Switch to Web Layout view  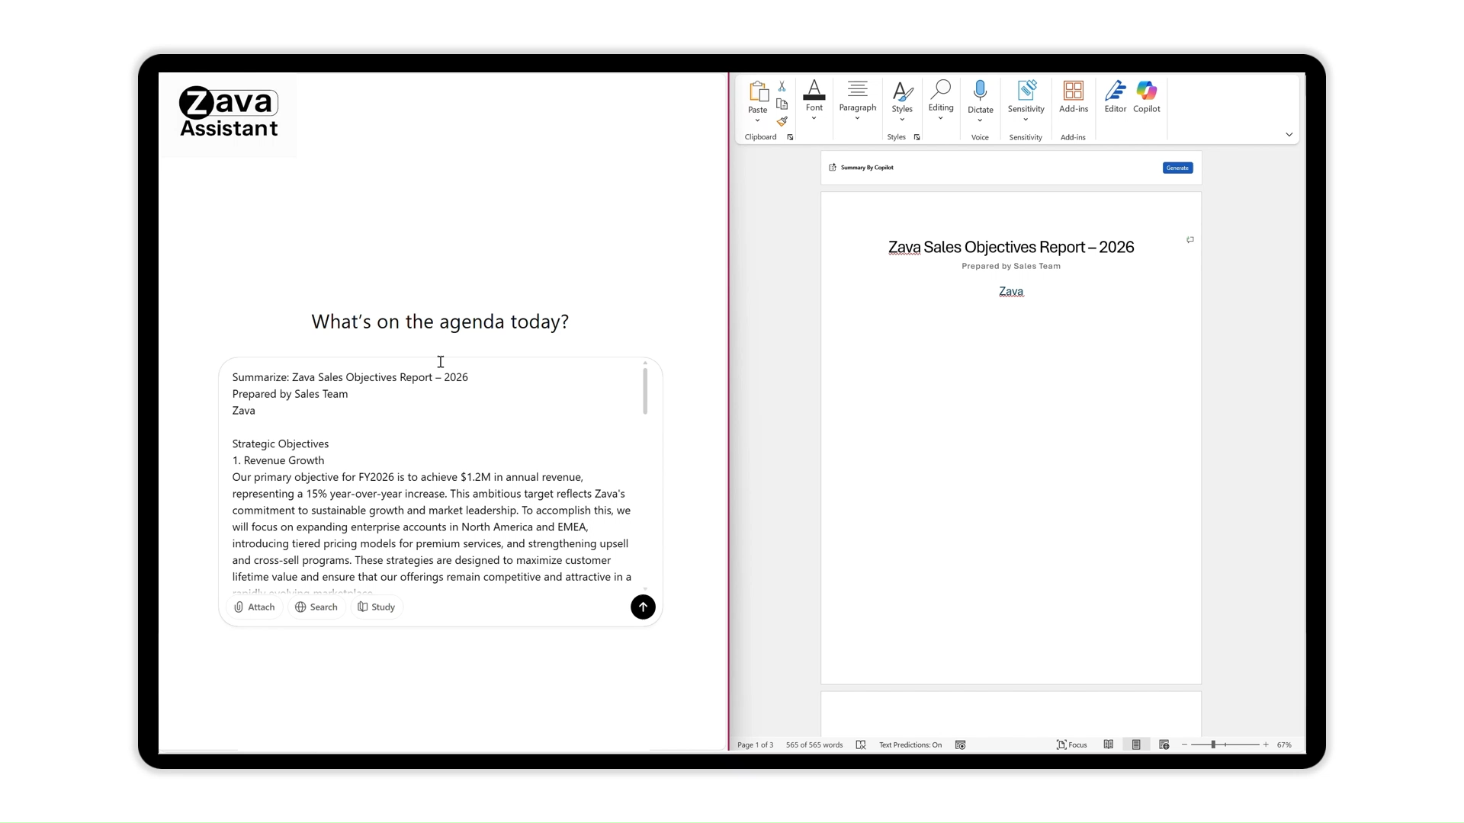pos(1164,745)
